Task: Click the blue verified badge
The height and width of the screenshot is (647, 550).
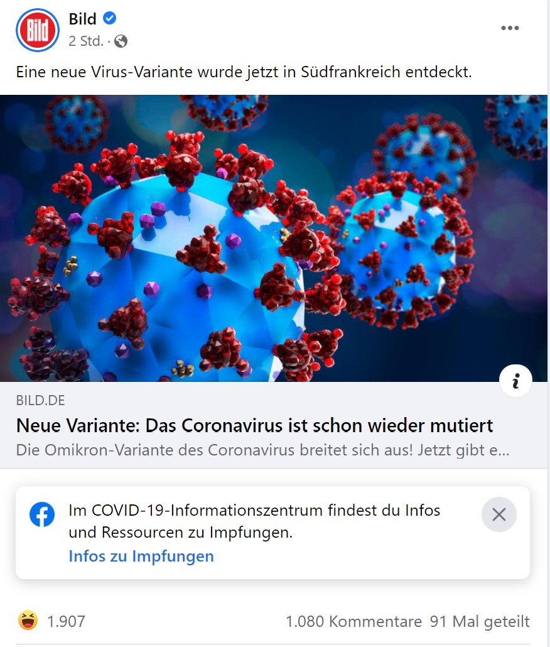Action: click(x=109, y=19)
